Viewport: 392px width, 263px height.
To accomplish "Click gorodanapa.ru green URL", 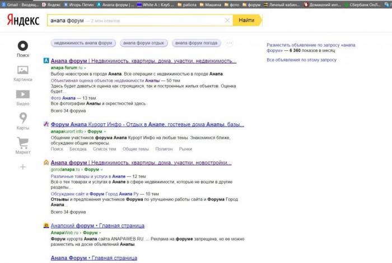I will pyautogui.click(x=65, y=170).
